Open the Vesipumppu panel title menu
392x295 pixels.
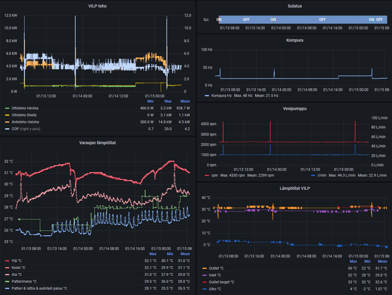[x=294, y=109]
